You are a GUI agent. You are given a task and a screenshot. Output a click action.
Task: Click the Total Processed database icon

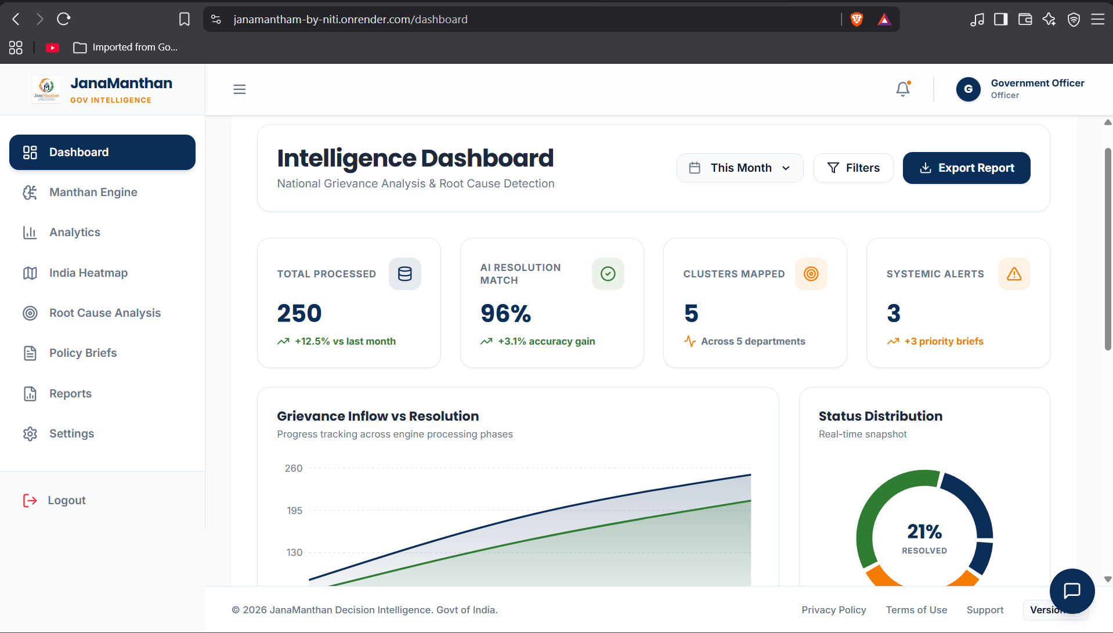click(x=405, y=274)
